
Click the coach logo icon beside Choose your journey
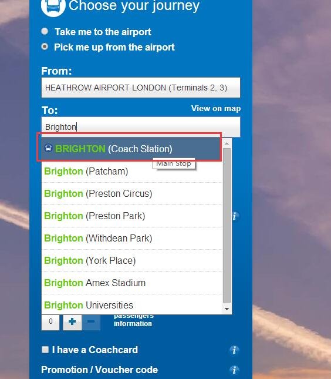(53, 6)
